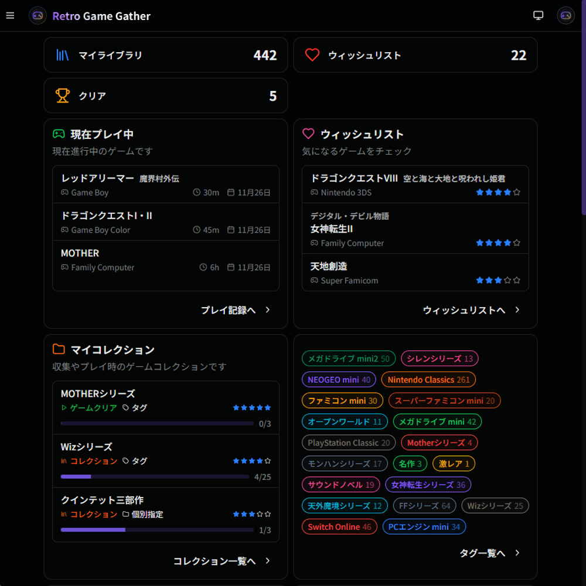Open the user avatar menu

pos(565,16)
